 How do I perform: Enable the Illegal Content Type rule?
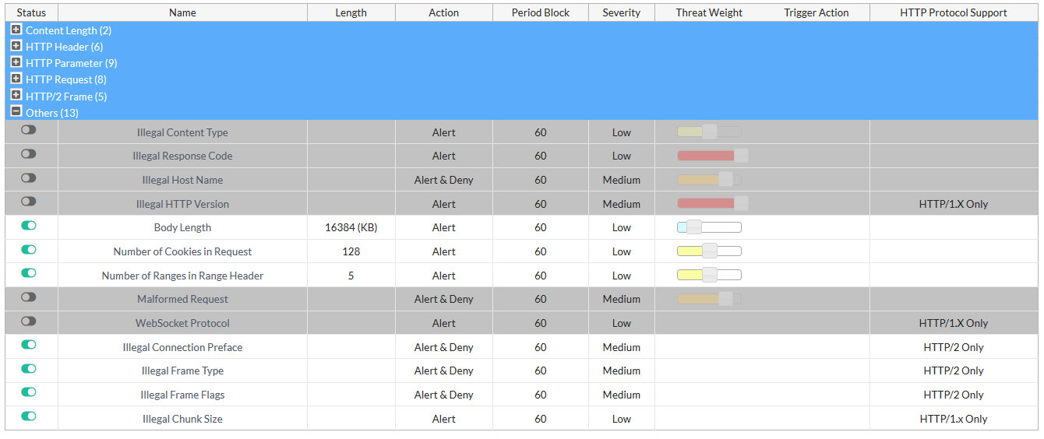point(29,130)
